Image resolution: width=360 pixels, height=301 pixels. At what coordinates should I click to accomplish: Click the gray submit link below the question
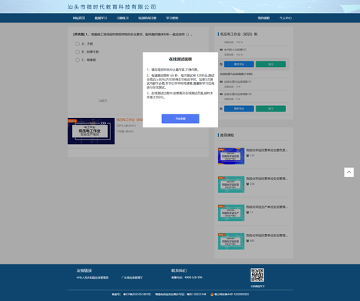(x=103, y=101)
